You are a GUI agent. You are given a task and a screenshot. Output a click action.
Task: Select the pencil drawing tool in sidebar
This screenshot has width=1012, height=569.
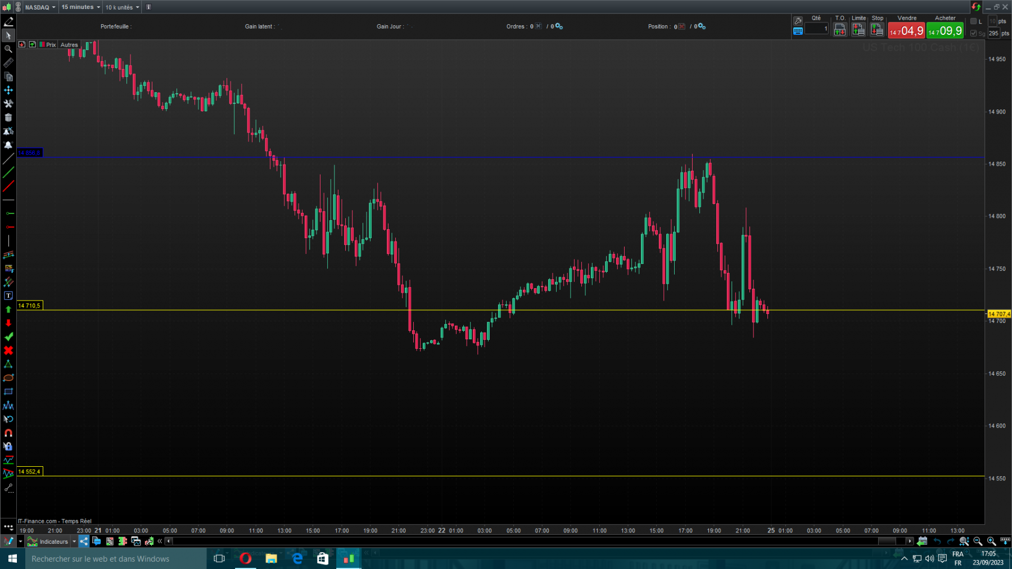(x=8, y=22)
